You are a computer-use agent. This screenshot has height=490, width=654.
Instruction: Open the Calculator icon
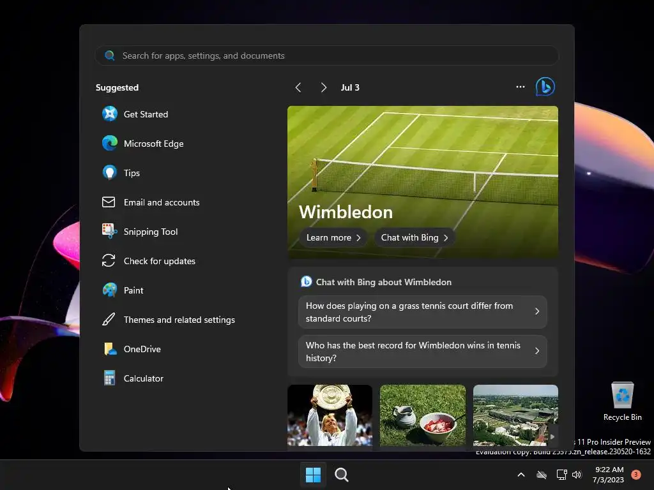click(x=109, y=378)
